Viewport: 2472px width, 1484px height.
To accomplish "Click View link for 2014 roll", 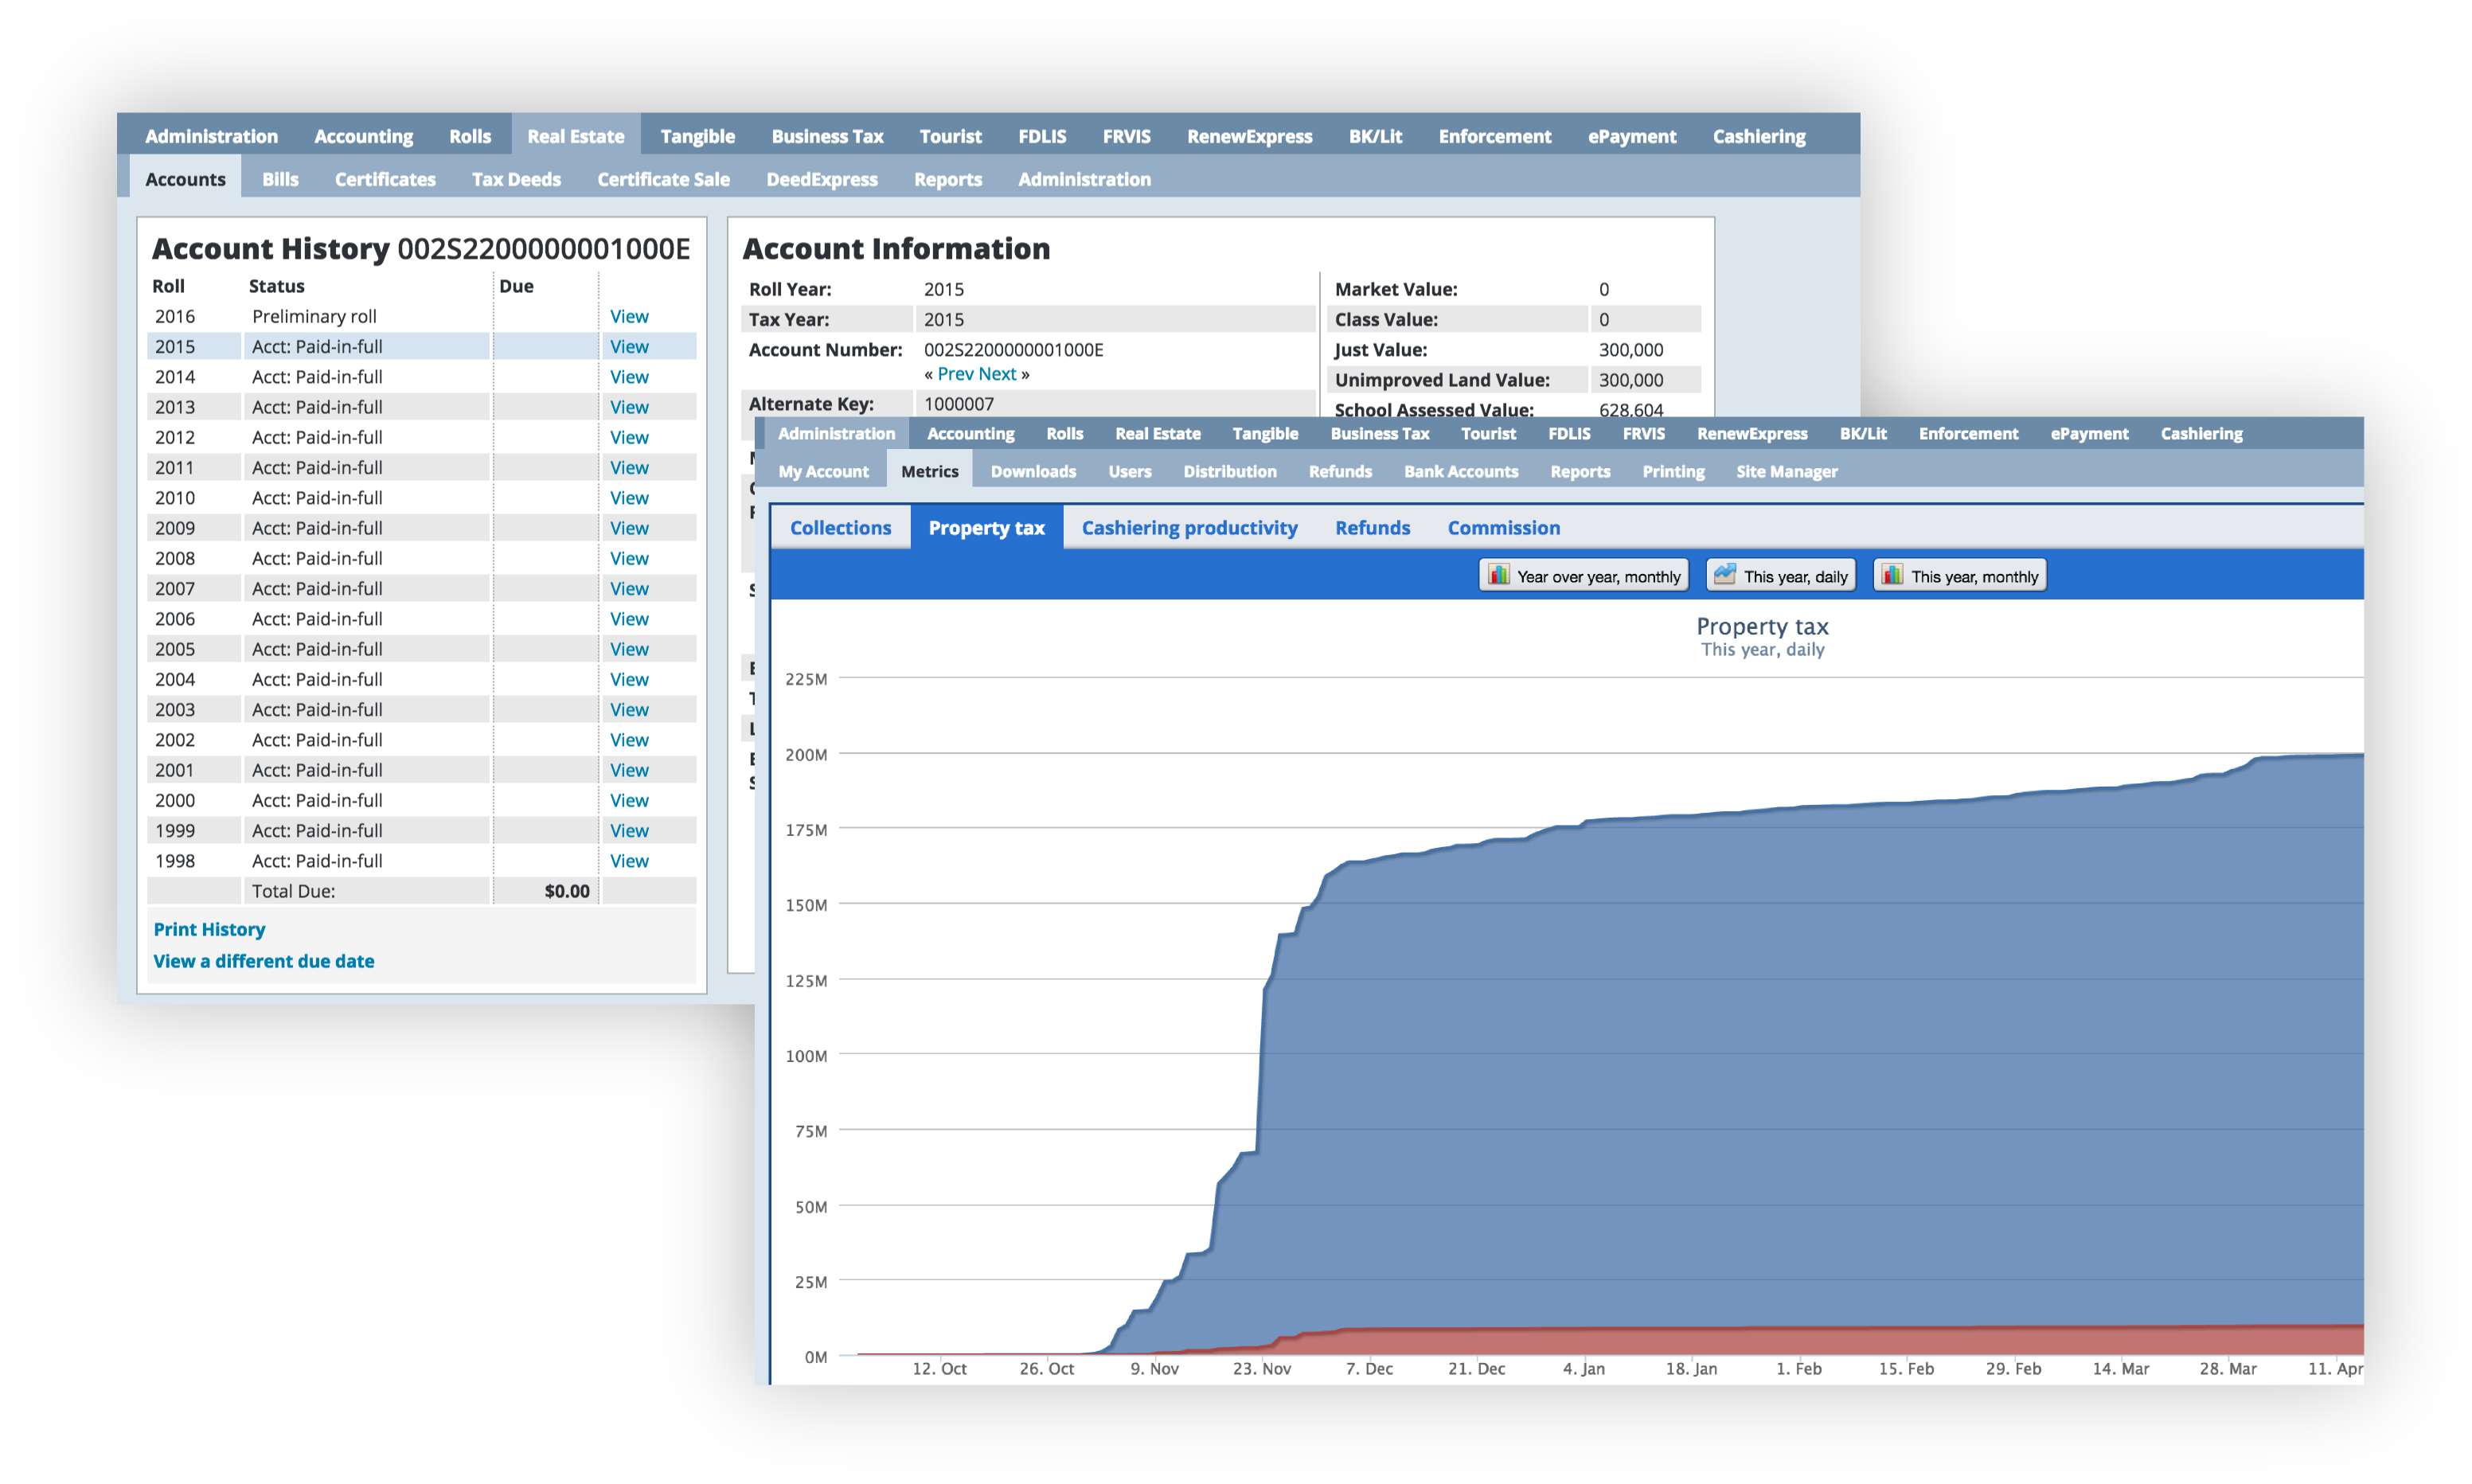I will (x=629, y=376).
